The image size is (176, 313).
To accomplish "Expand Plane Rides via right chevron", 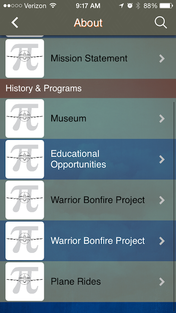I will [162, 282].
